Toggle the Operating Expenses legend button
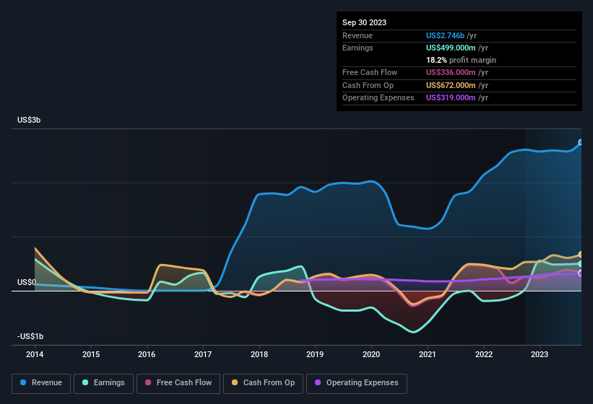 click(x=357, y=383)
